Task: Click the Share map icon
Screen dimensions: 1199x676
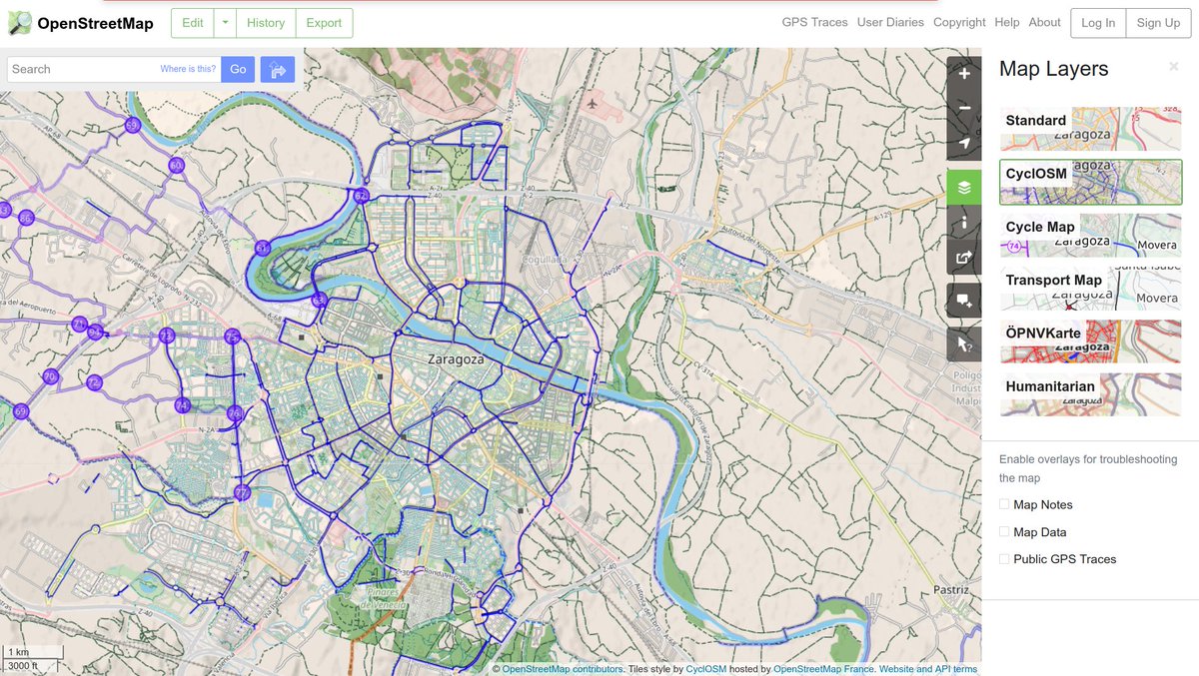Action: [x=962, y=257]
